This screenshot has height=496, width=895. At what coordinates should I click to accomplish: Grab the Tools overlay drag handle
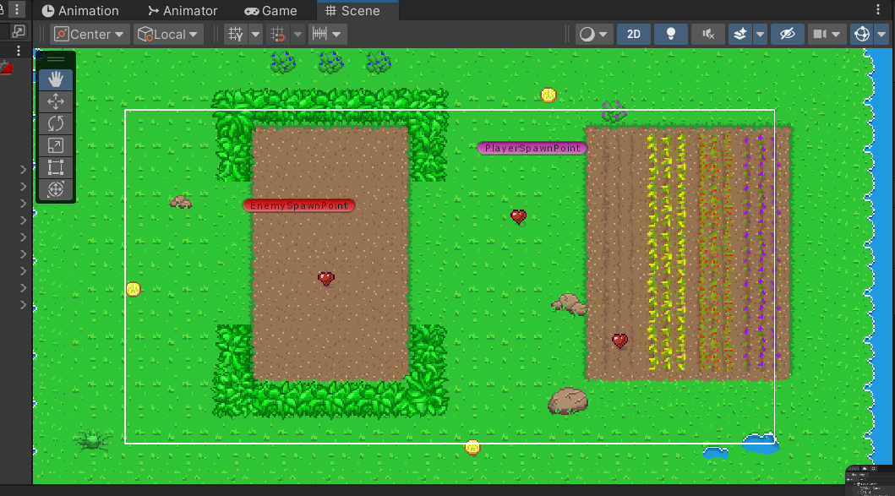click(56, 59)
